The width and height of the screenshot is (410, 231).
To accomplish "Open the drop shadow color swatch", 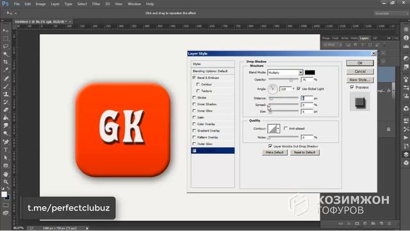I will coord(309,73).
